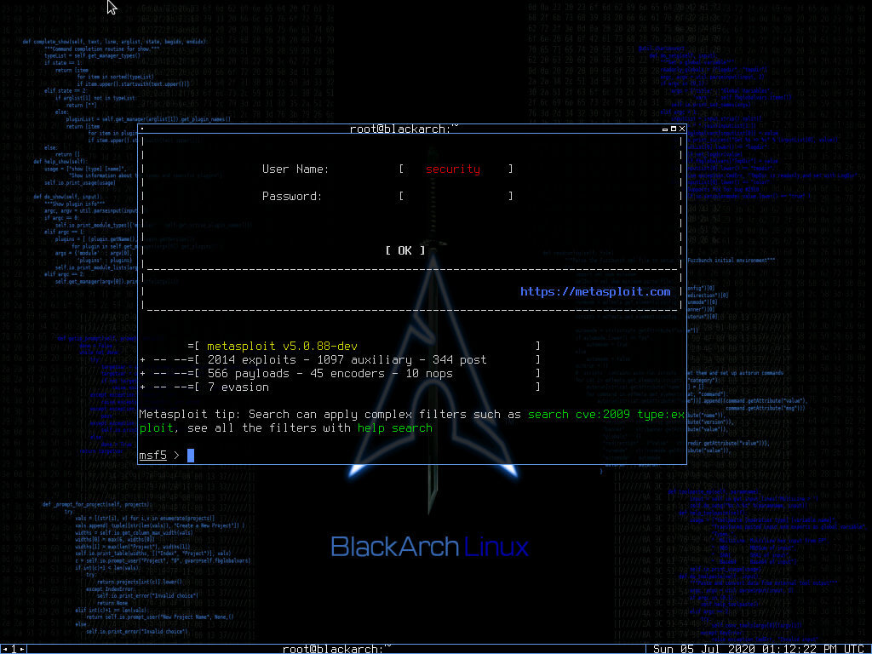Screen dimensions: 872x654
Task: Click the 'Metasploit tip:' text
Action: click(x=190, y=415)
